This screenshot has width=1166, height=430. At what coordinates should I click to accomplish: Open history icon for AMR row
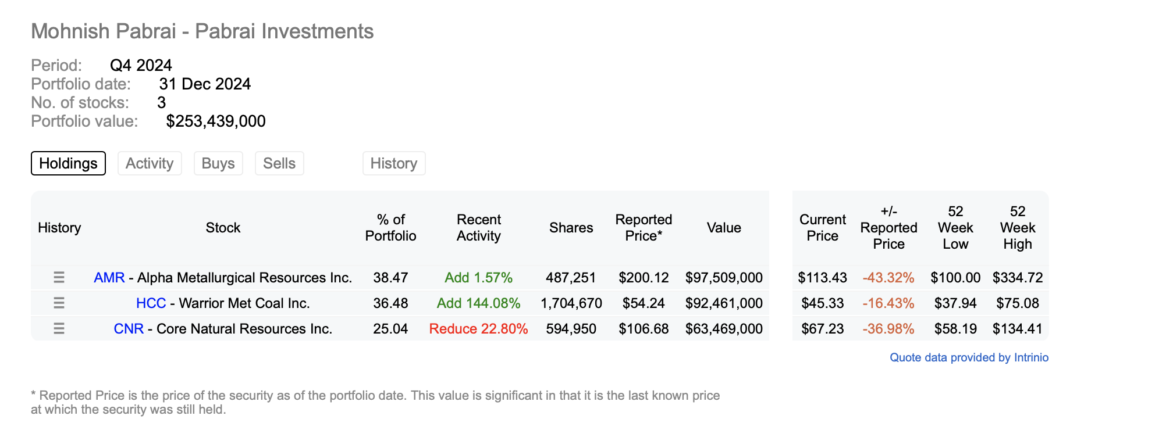click(59, 278)
